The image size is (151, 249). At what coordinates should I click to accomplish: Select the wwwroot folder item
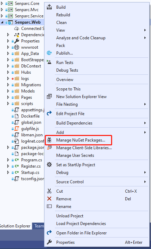30,47
